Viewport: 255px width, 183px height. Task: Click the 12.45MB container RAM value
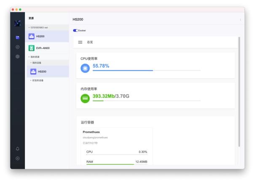pos(141,161)
